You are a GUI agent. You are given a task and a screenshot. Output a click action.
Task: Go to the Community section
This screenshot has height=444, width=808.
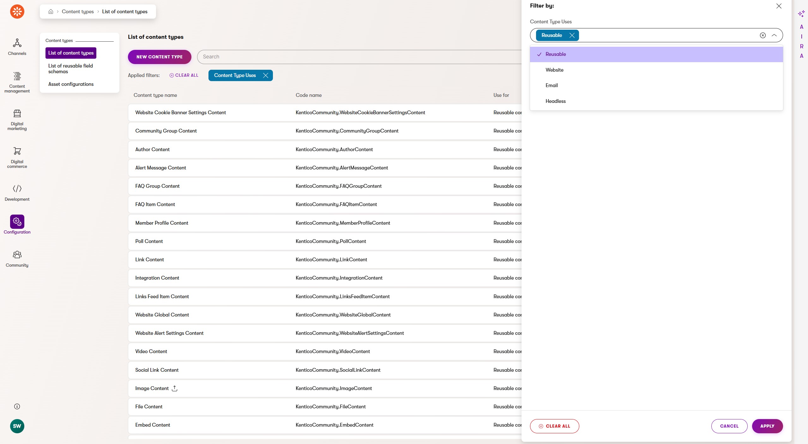coord(17,258)
